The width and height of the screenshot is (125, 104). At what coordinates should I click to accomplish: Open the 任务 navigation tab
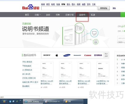(x=58, y=15)
